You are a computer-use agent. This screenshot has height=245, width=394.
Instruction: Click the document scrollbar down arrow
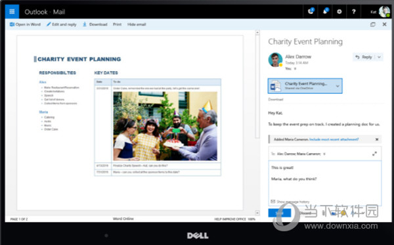coord(257,213)
